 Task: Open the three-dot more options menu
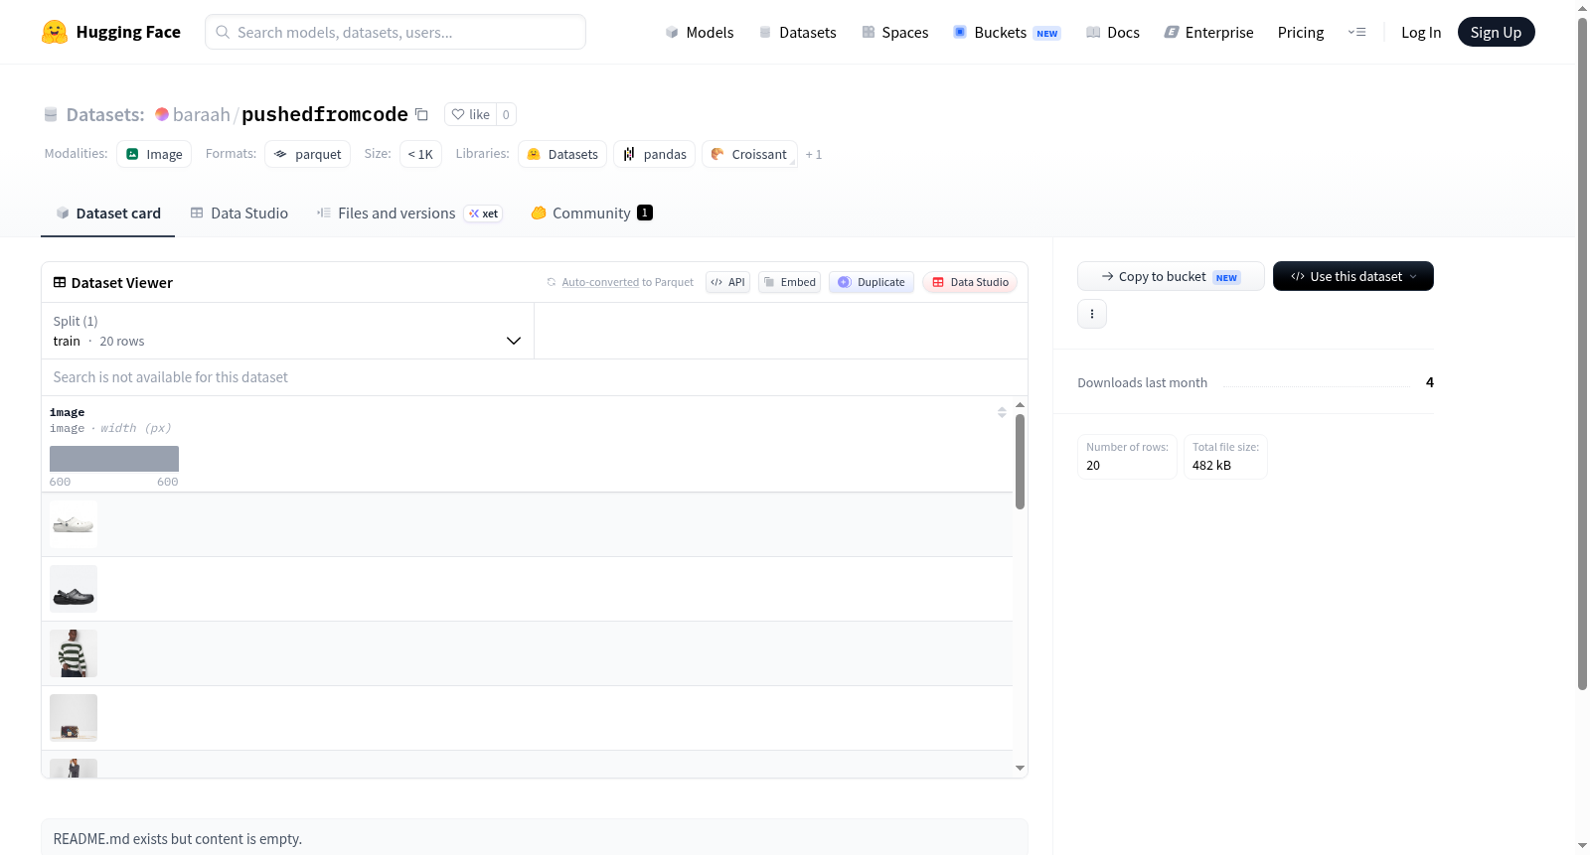[1092, 314]
